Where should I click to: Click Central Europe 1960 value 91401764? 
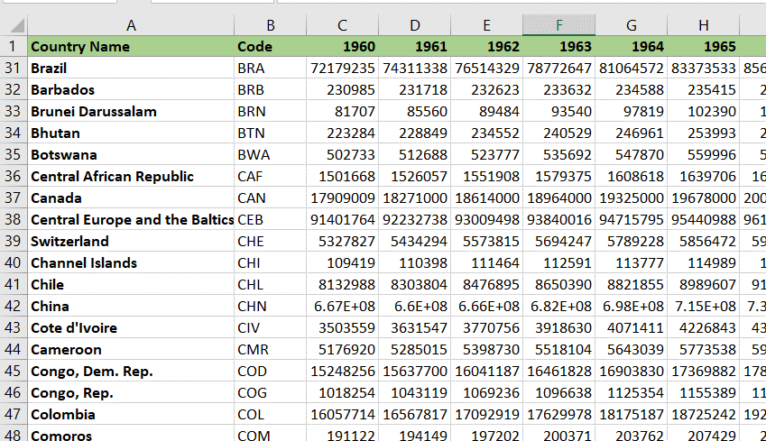pyautogui.click(x=343, y=220)
